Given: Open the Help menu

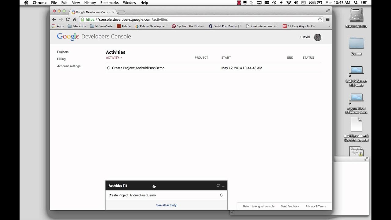Looking at the screenshot, I should point(144,2).
